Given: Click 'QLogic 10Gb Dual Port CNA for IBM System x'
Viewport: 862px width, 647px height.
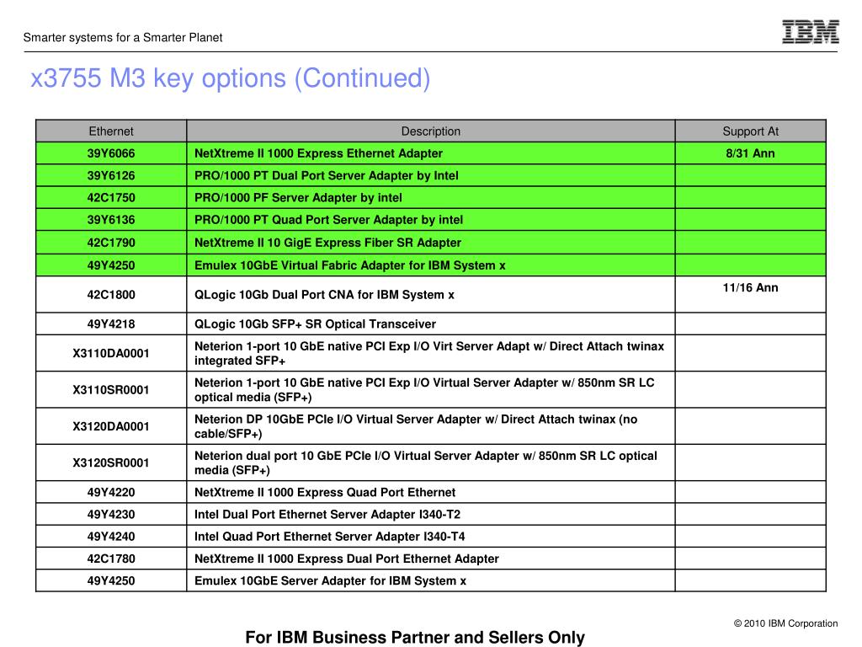Looking at the screenshot, I should [x=324, y=295].
